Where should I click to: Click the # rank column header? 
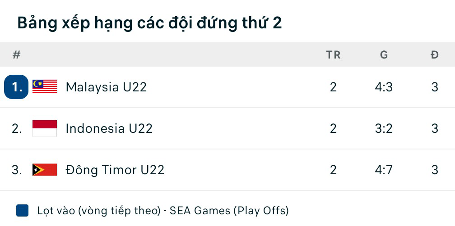pyautogui.click(x=17, y=55)
